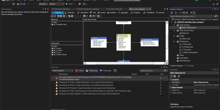The width and height of the screenshot is (220, 110).
Task: Select the deployment server error row
Action: click(109, 78)
